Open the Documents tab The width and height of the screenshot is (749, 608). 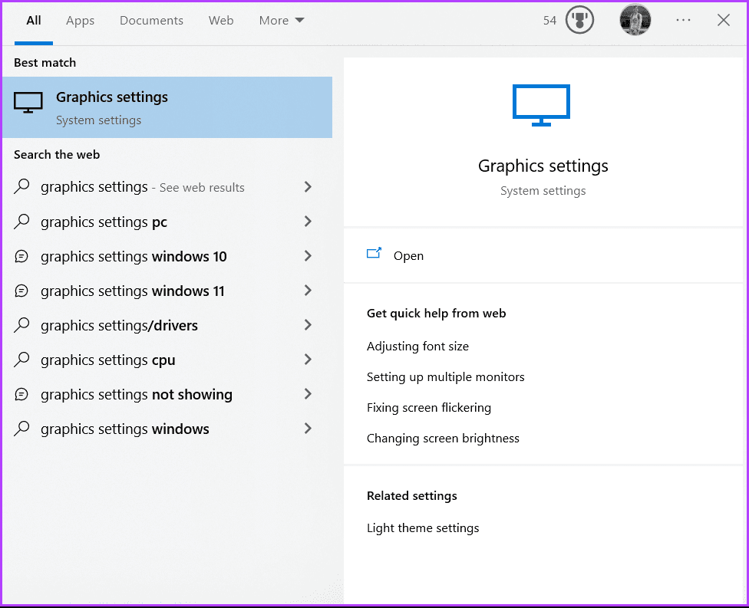(x=151, y=21)
